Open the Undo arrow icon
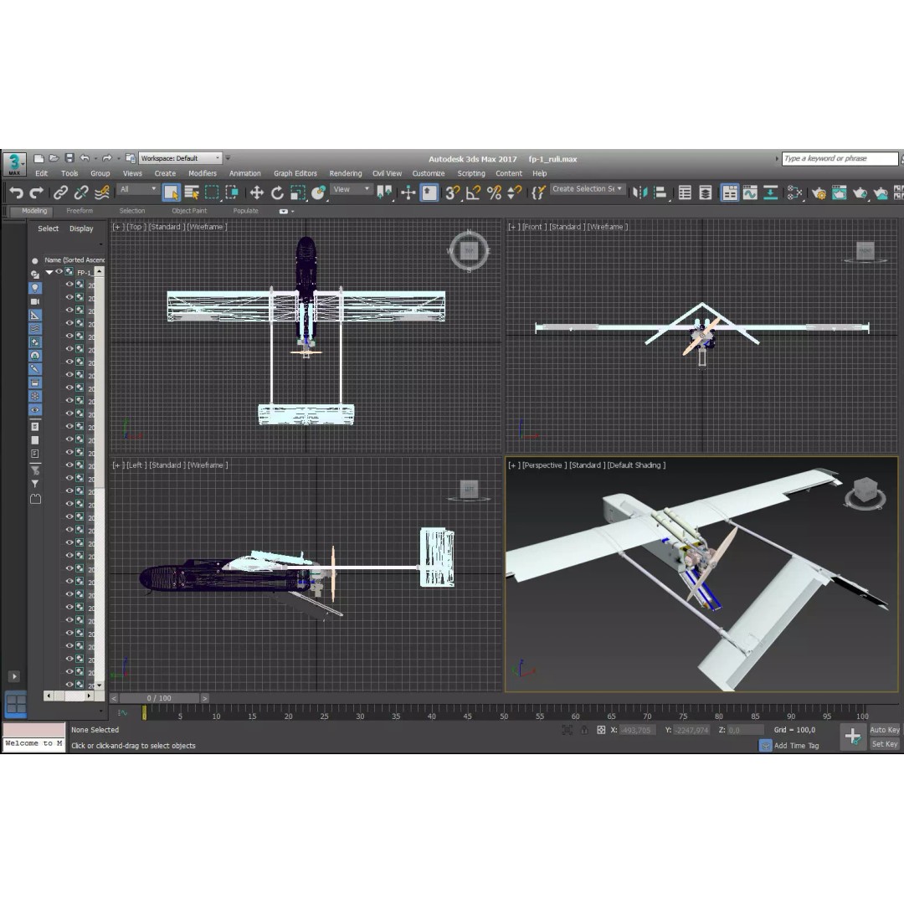The image size is (904, 904). click(15, 193)
